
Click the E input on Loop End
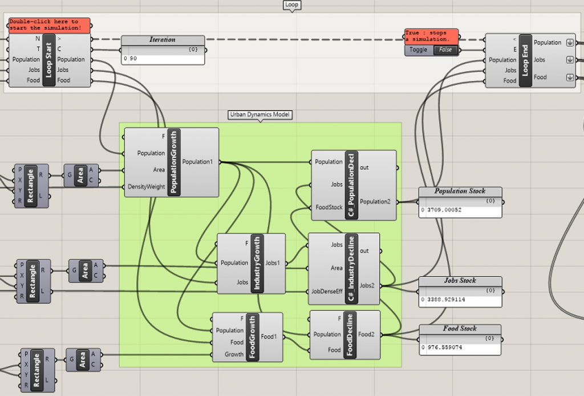click(515, 50)
